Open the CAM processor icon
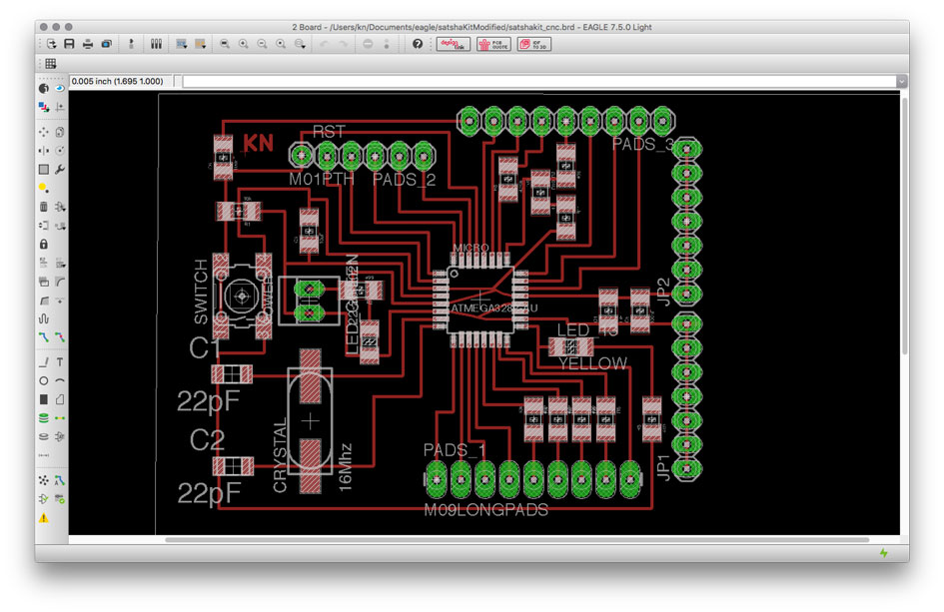Screen dimensions: 944x612 tap(107, 44)
